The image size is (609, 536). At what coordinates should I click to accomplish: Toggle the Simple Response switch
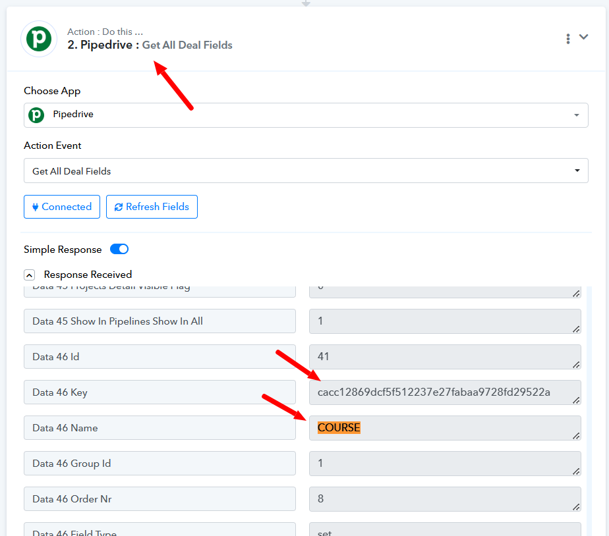119,249
